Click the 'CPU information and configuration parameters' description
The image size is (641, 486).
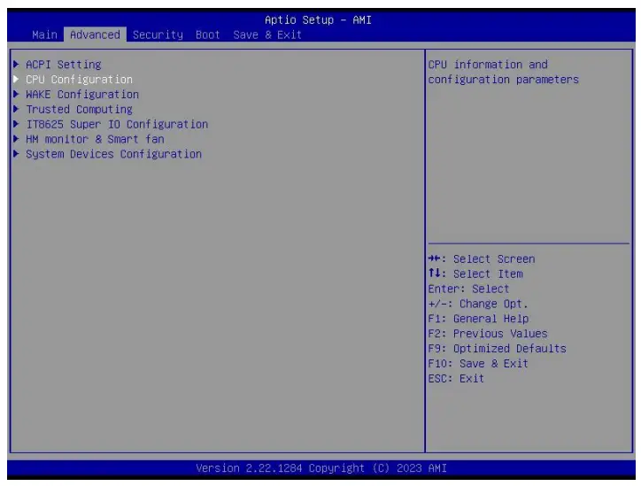coord(504,72)
